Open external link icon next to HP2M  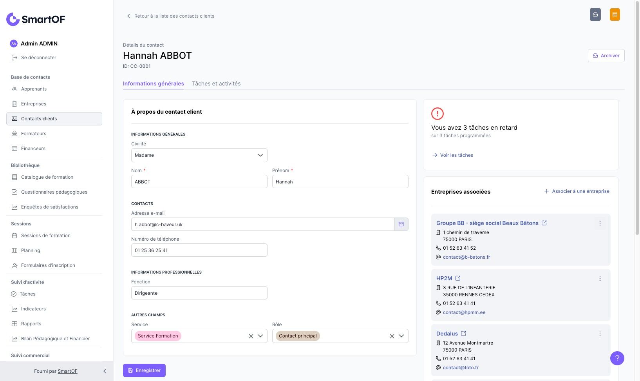458,278
